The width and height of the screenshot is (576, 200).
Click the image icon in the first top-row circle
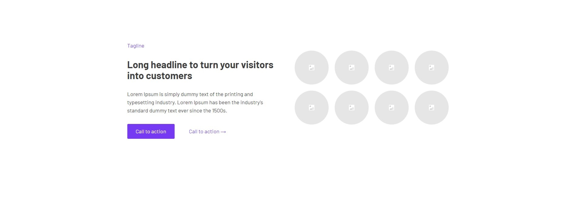point(311,68)
